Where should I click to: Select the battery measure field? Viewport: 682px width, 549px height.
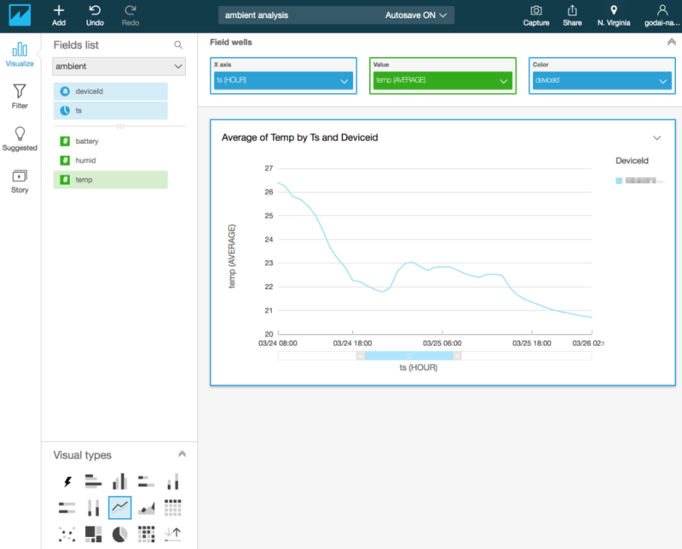[111, 141]
